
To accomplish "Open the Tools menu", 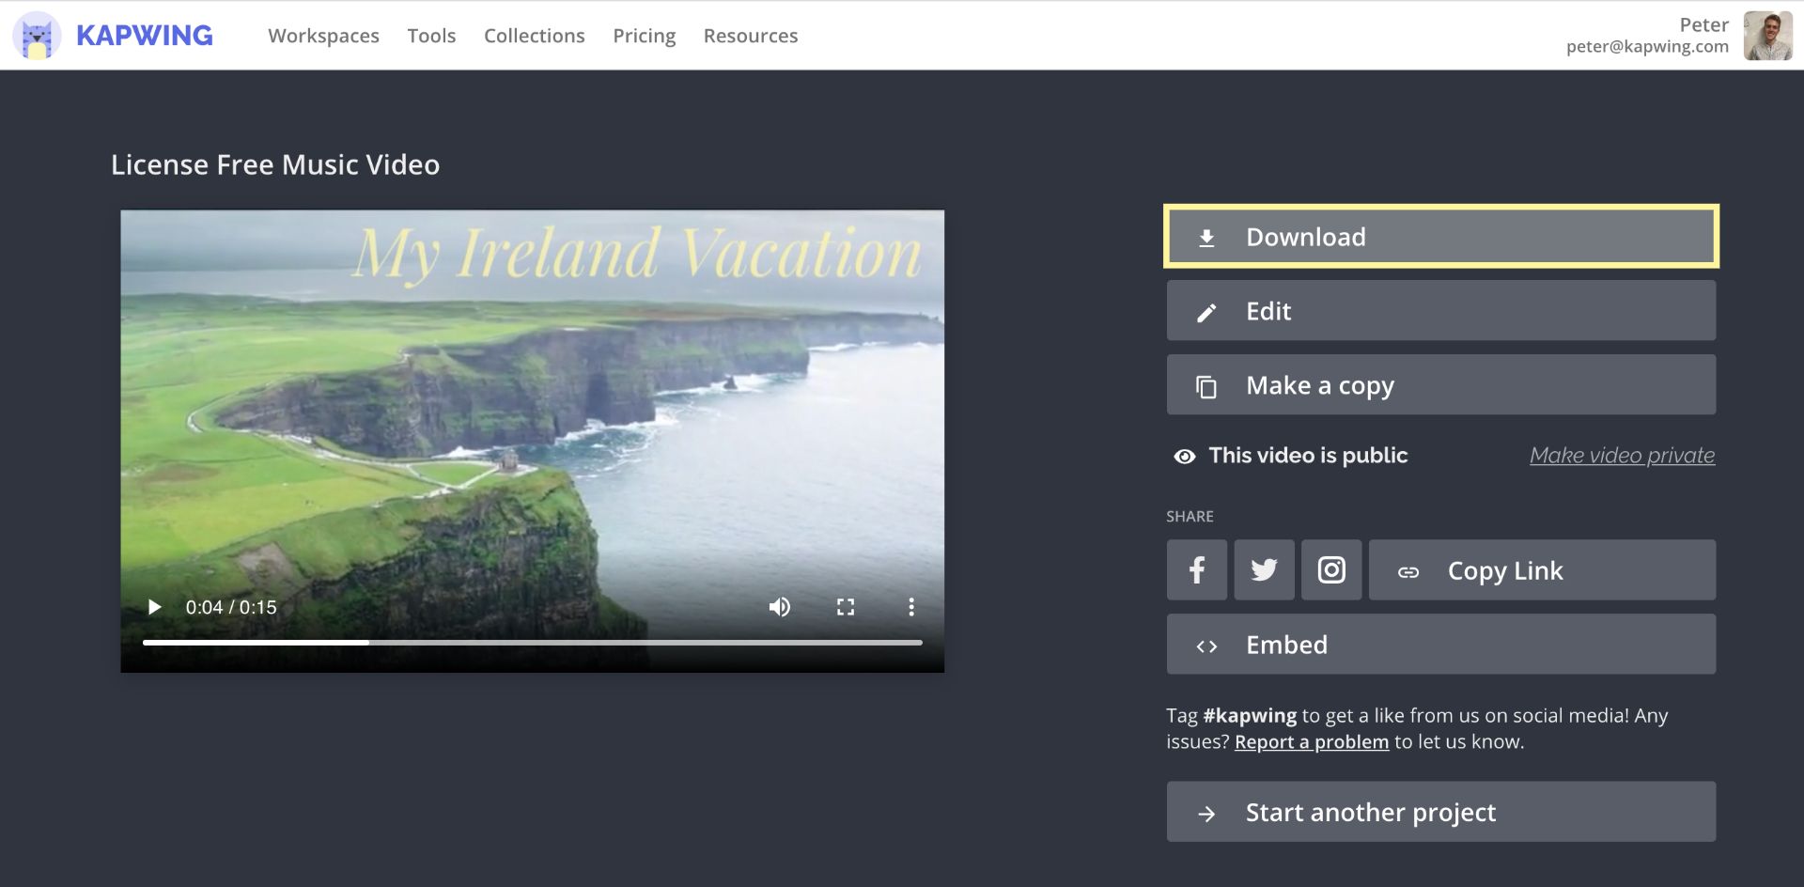I will tap(431, 36).
